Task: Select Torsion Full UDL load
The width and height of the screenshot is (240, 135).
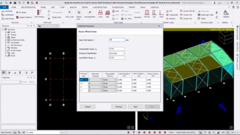Action: (187, 11)
